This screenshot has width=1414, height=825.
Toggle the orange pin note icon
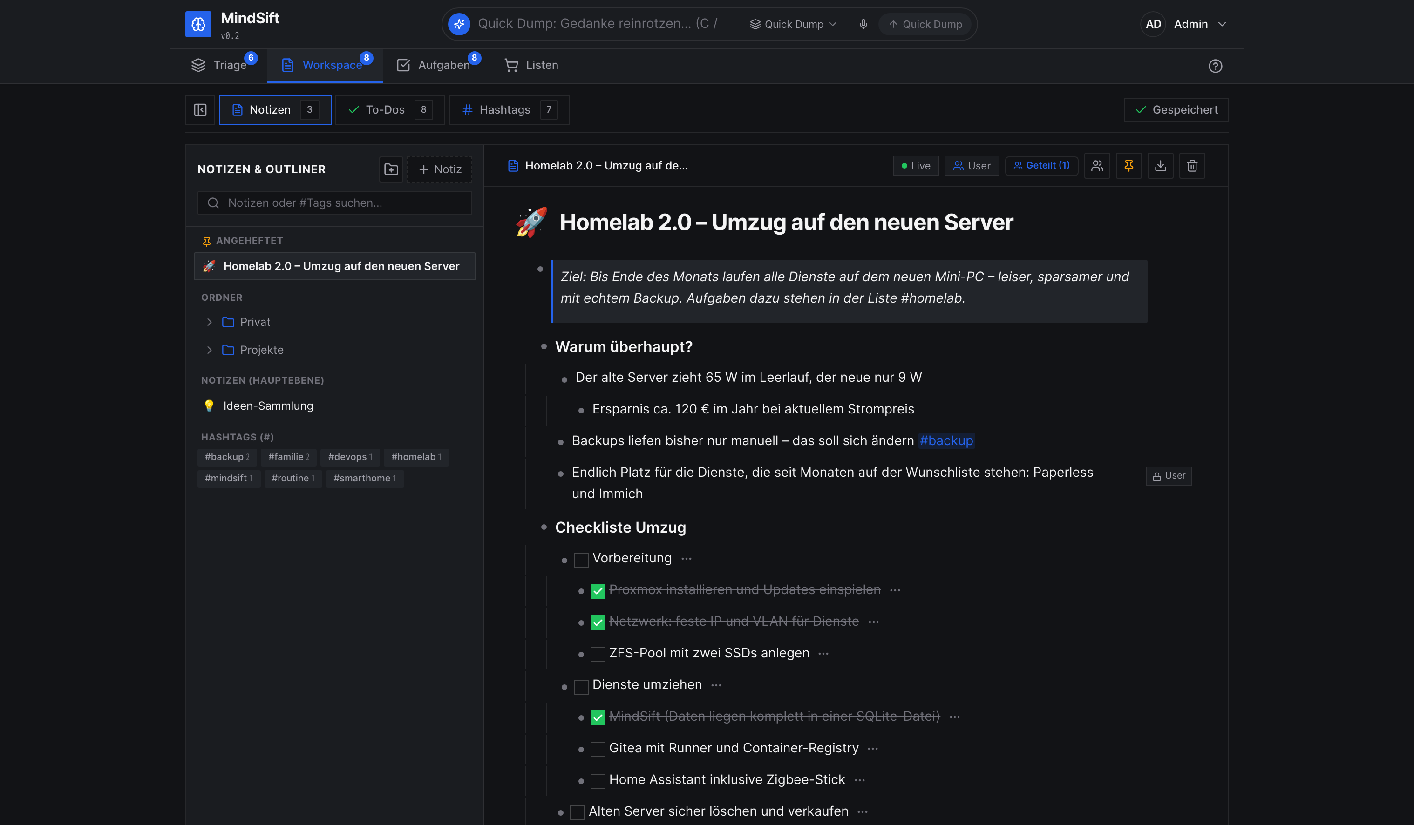point(1129,166)
